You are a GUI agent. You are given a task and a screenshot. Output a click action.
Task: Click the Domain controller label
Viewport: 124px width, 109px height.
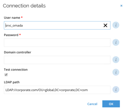tap(18, 52)
